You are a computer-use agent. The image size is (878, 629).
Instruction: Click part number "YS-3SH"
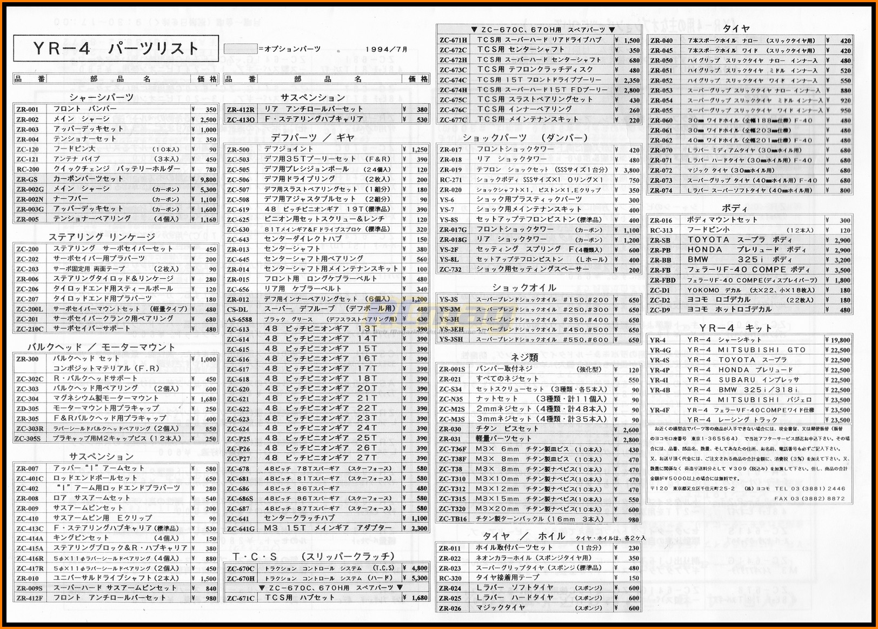(x=451, y=339)
